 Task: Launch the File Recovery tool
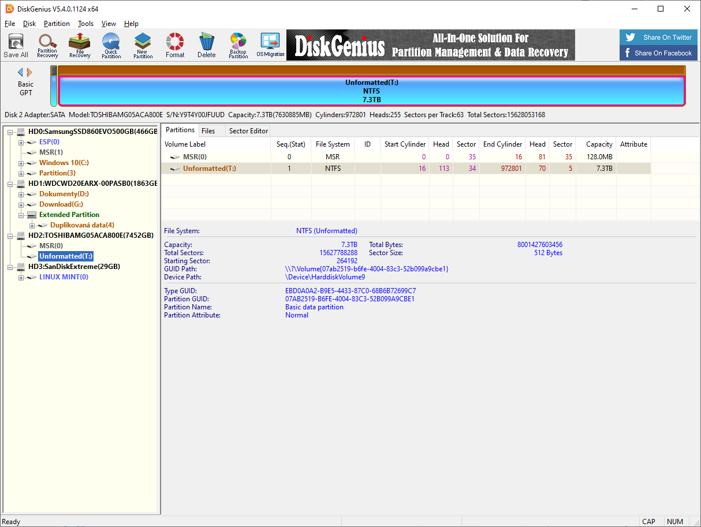click(80, 45)
